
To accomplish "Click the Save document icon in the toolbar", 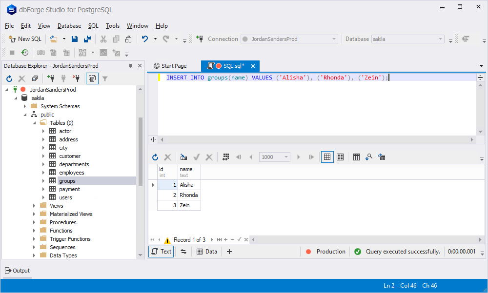I will pyautogui.click(x=74, y=39).
